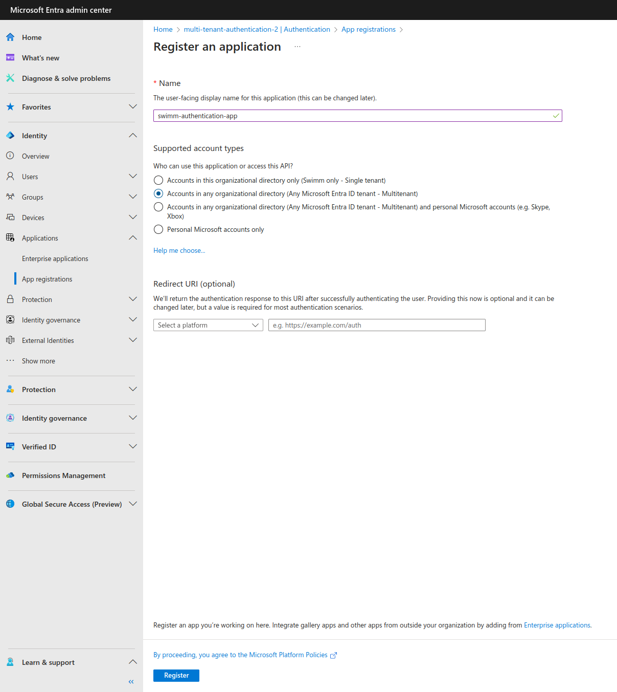This screenshot has height=692, width=617.
Task: Open the more options ellipsis beside page title
Action: click(298, 47)
